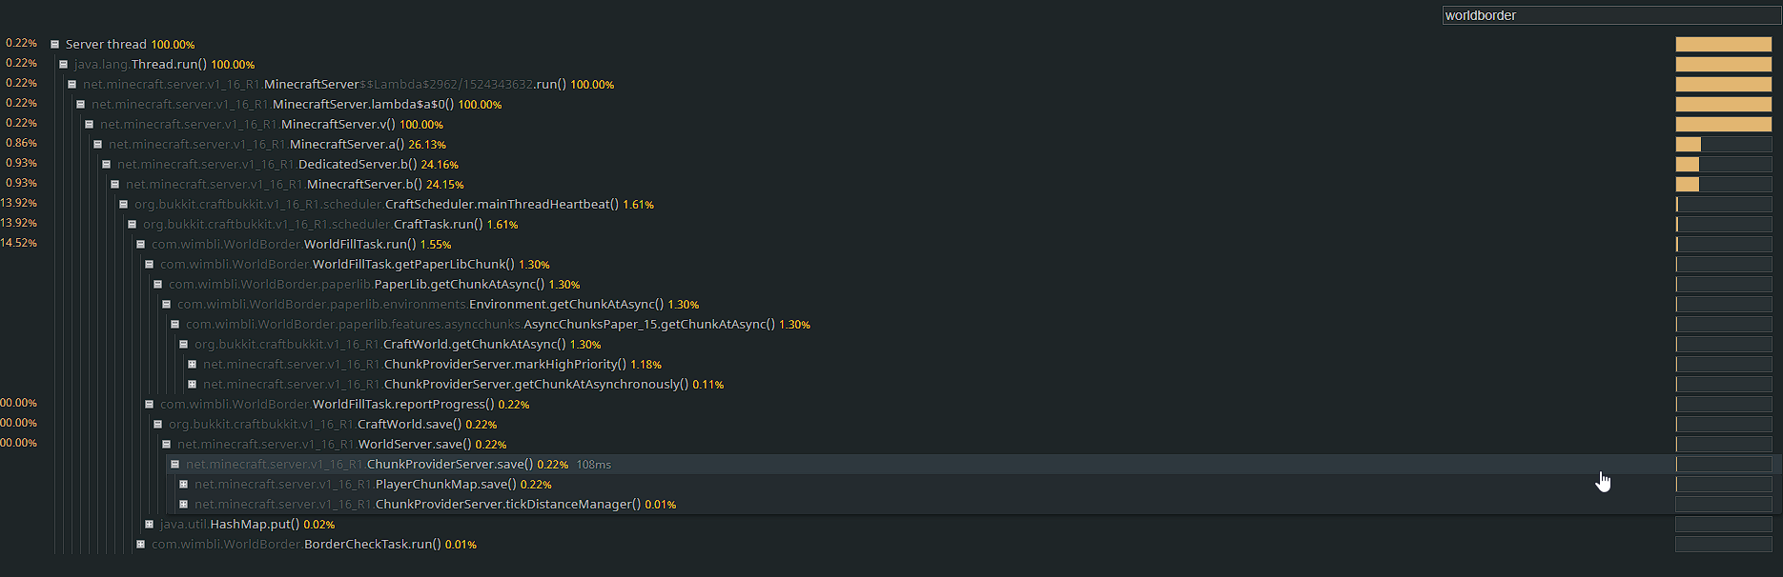Viewport: 1783px width, 577px height.
Task: Select the CraftWorld.getChunkAtAsync() row
Action: (474, 345)
